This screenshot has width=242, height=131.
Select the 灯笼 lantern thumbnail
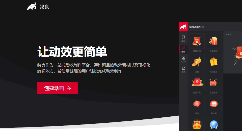click(x=197, y=104)
